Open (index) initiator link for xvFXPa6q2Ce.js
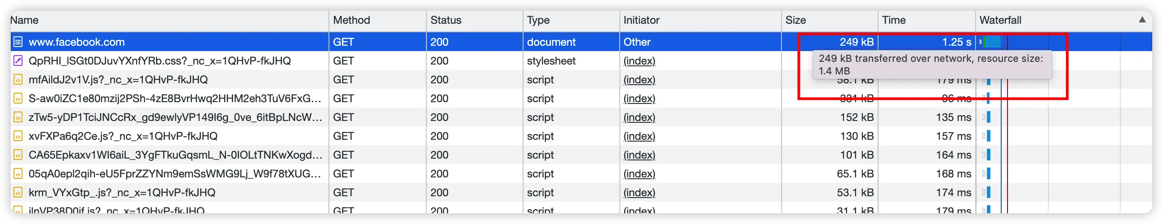Viewport: 1163px width, 224px height. point(639,136)
